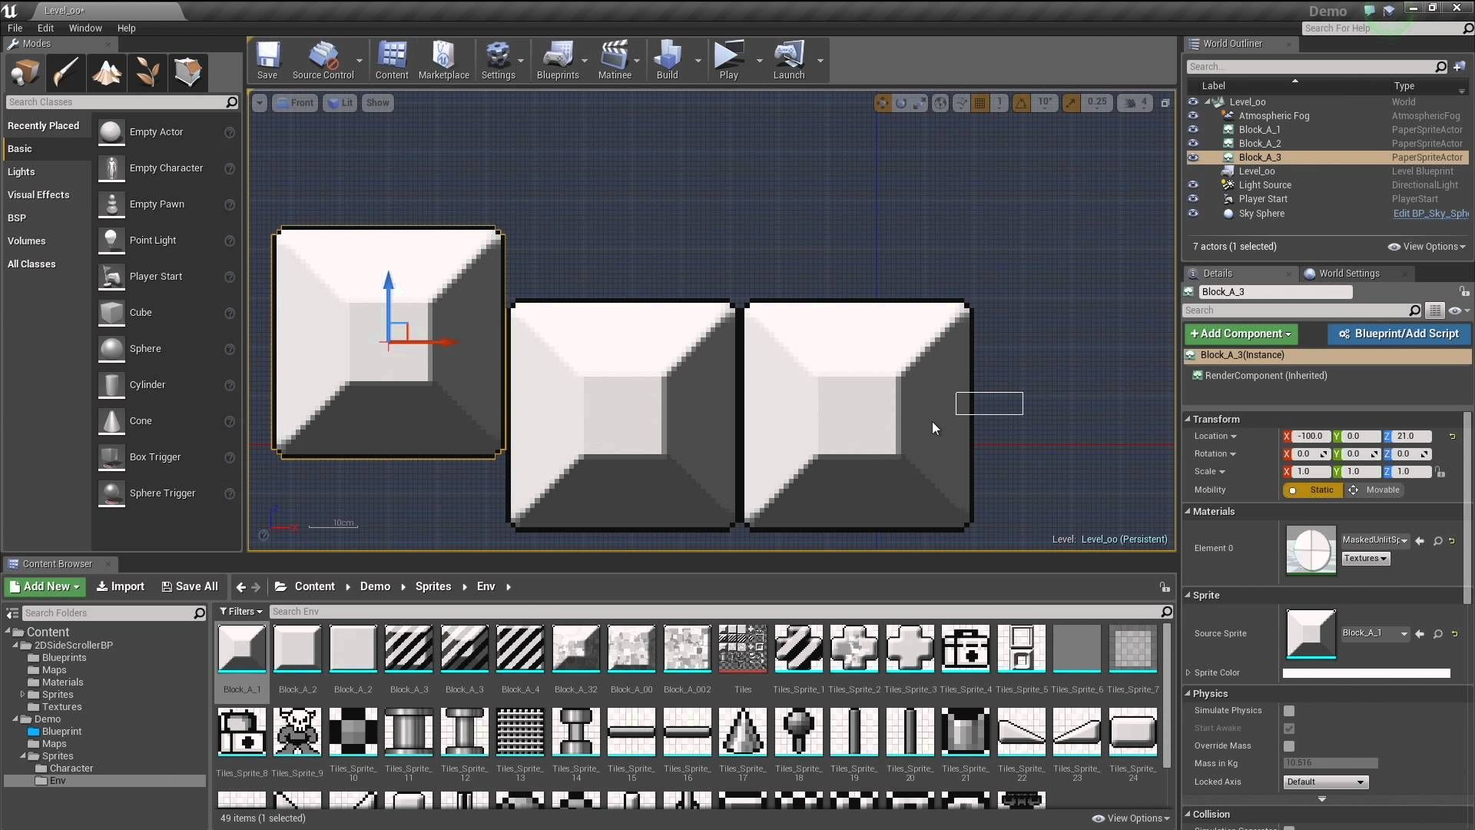
Task: Click the Launch toolbar icon
Action: coord(789,60)
